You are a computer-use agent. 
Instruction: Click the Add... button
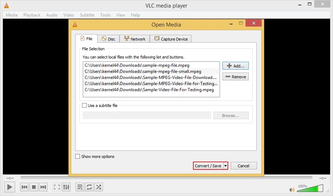tap(235, 66)
